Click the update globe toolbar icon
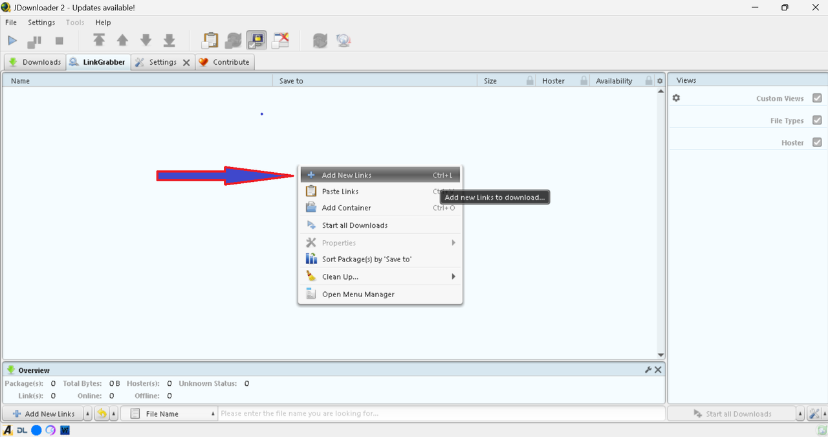Viewport: 828px width, 437px height. click(x=343, y=41)
